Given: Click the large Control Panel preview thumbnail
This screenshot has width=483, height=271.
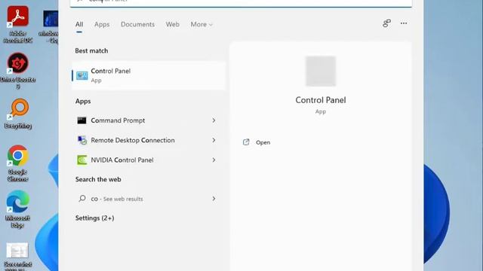Looking at the screenshot, I should (x=320, y=71).
